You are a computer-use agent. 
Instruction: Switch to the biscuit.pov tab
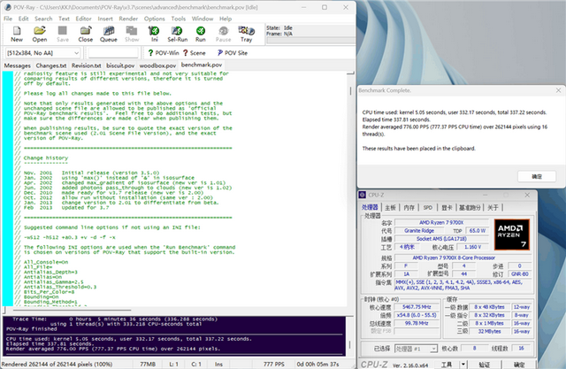pos(120,65)
